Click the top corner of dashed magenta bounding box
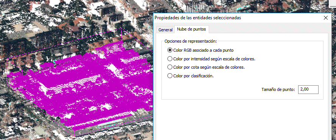Image resolution: width=336 pixels, height=140 pixels. point(122,28)
